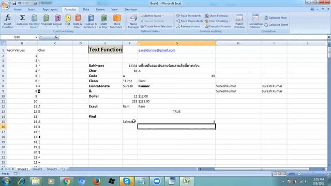This screenshot has height=186, width=331.
Task: Expand the Error Checking dropdown arrow
Action: (x=230, y=21)
